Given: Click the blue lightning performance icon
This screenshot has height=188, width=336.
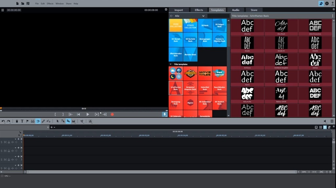Looking at the screenshot, I should (x=165, y=114).
